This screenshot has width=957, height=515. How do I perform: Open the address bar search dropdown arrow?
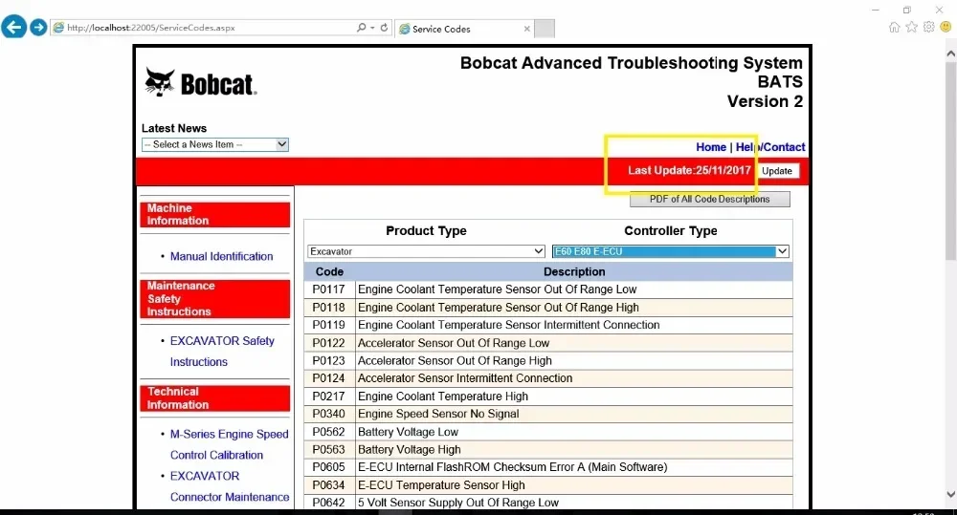(372, 28)
